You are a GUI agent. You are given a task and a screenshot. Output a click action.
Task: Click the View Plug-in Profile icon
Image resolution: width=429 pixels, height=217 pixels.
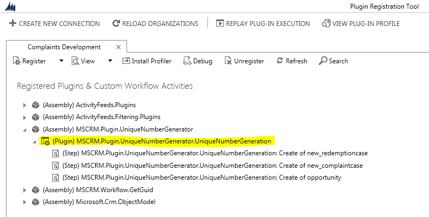coord(326,23)
